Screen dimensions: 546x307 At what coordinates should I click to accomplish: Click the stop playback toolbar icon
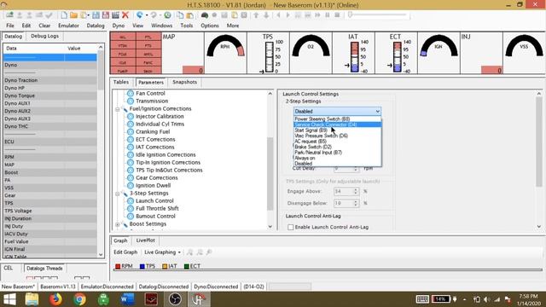click(x=337, y=15)
